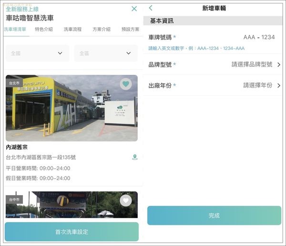This screenshot has width=286, height=246.
Task: Close the 車咕嚕智慧洗車 service panel with X
Action: (134, 9)
